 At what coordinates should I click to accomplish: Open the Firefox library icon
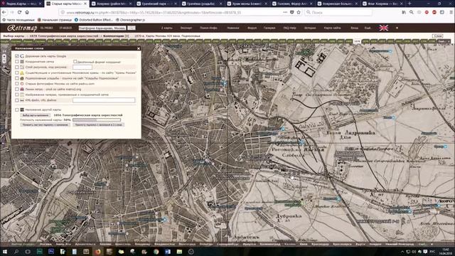[x=404, y=12]
